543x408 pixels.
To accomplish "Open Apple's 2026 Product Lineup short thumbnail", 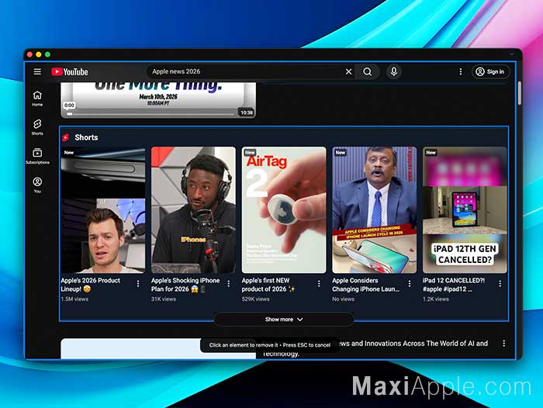I will pos(103,210).
